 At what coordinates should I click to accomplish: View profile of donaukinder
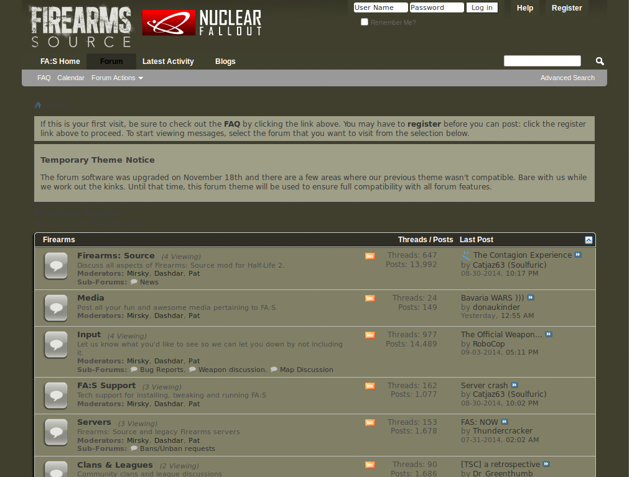click(496, 307)
